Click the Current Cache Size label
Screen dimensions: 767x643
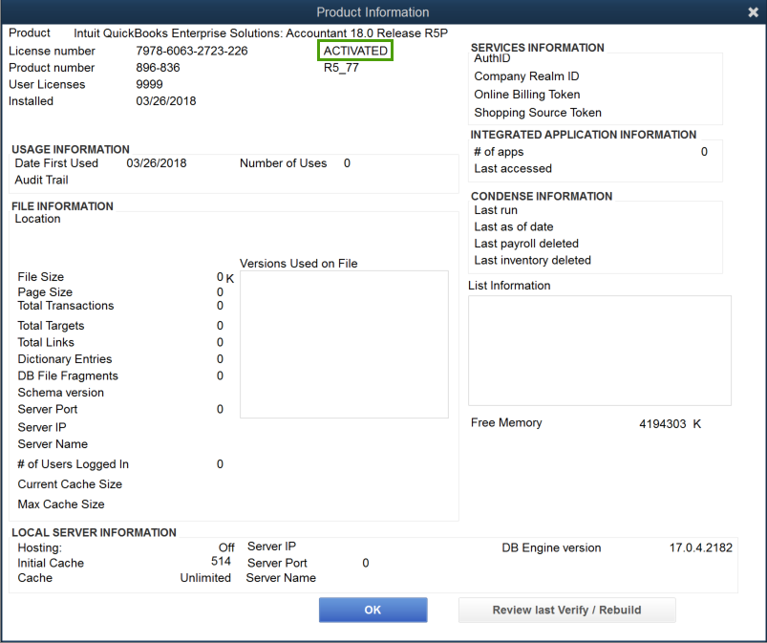(x=70, y=484)
